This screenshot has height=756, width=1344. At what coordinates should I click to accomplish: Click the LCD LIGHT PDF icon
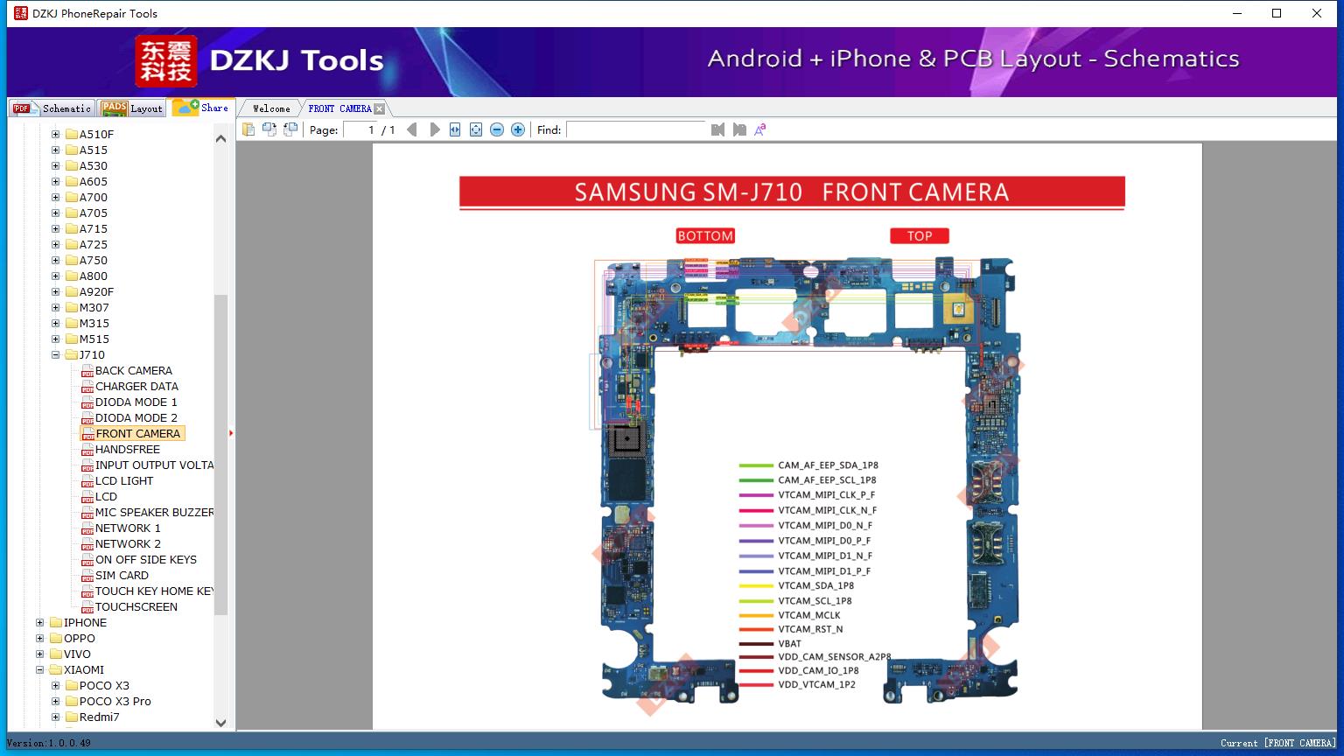pos(87,481)
